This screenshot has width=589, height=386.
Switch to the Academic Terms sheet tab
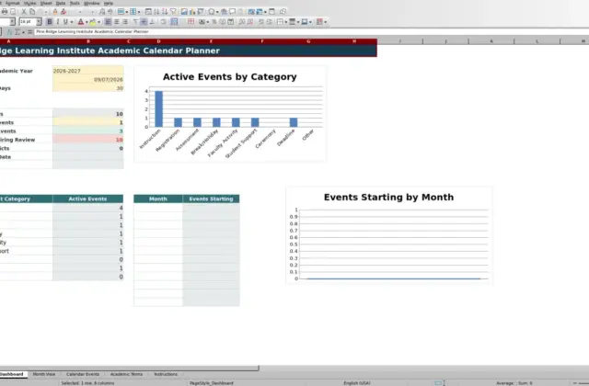[126, 374]
